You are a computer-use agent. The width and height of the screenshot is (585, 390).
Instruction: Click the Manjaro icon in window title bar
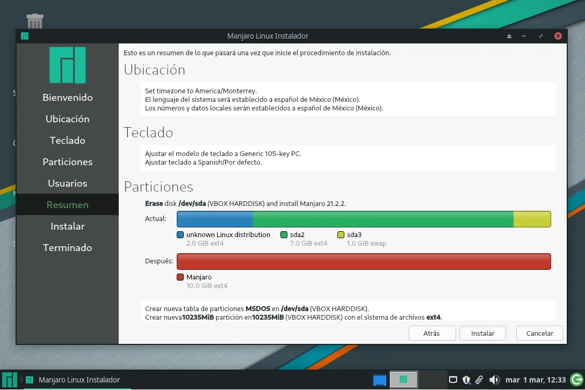[25, 36]
